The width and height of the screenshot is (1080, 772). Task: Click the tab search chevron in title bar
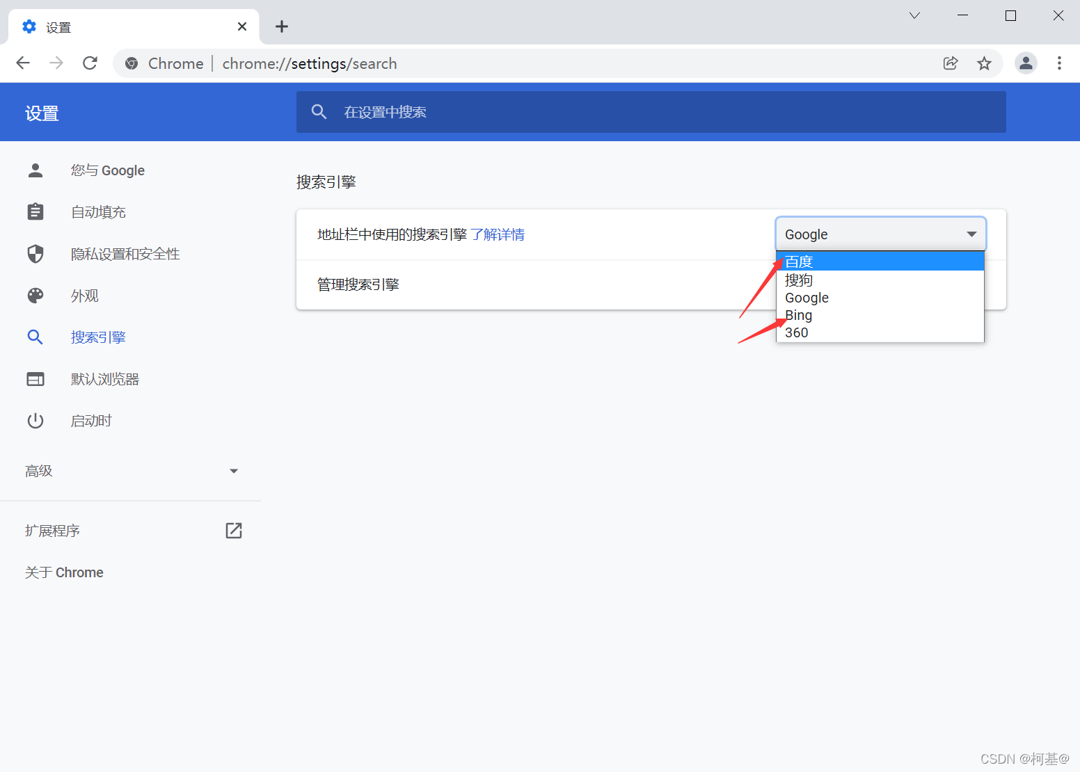914,15
